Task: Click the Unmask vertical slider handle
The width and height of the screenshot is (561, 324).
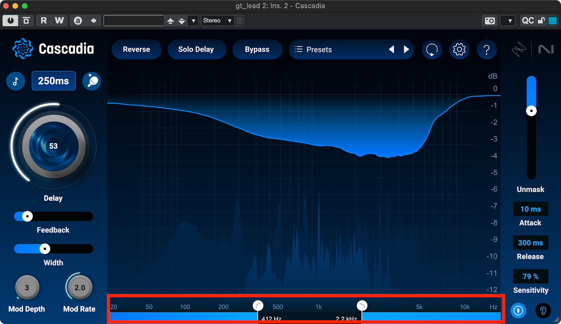Action: tap(531, 111)
